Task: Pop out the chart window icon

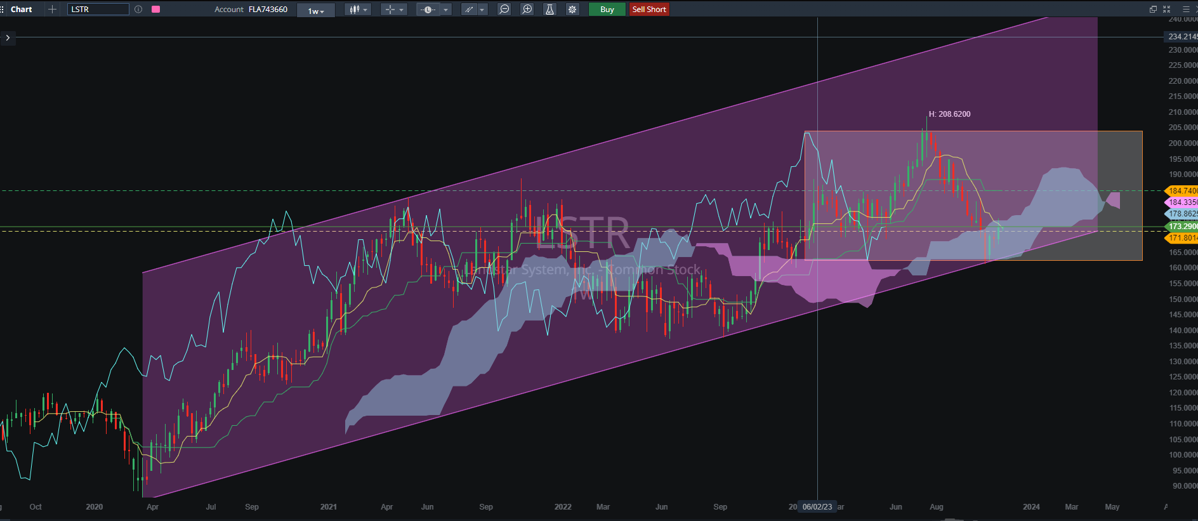Action: point(1153,10)
